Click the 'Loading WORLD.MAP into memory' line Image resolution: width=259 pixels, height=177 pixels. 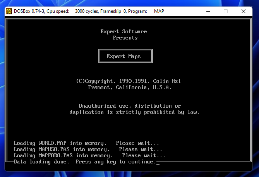coord(86,143)
